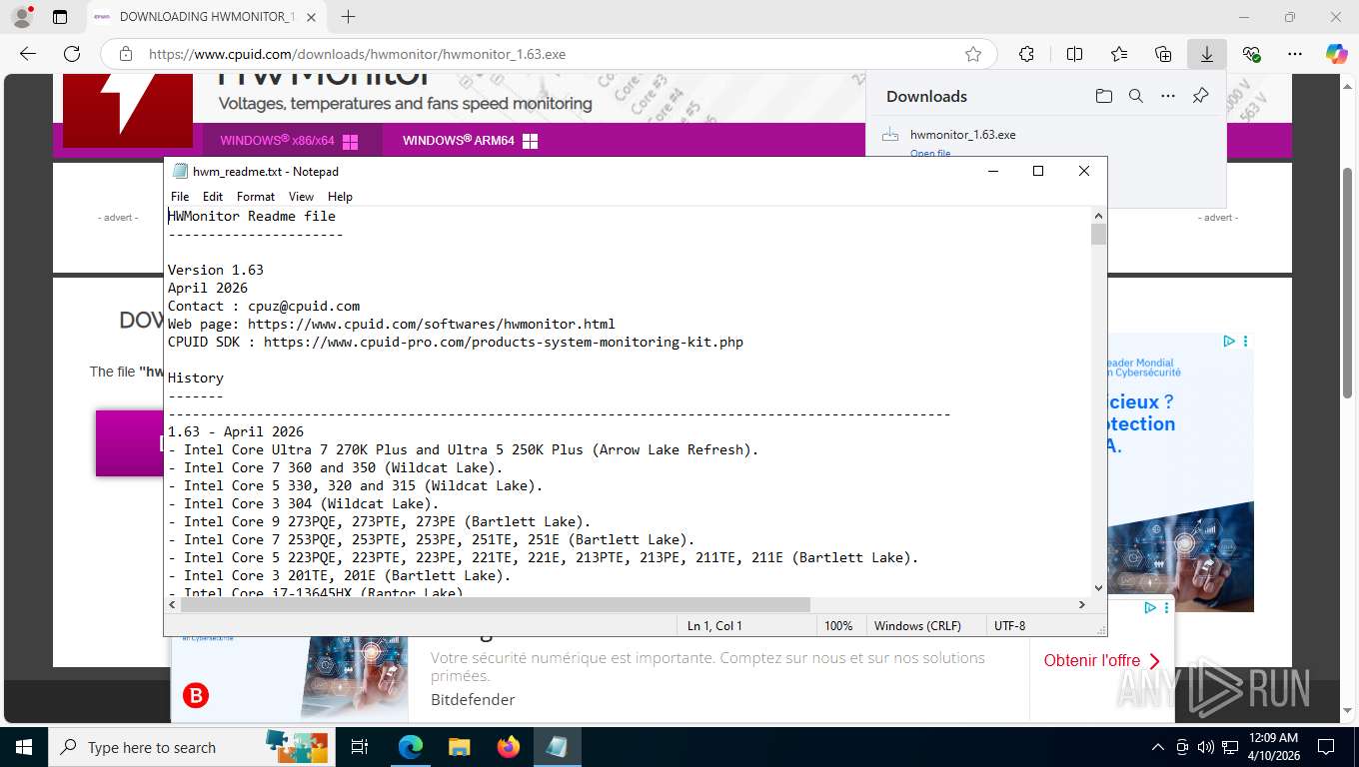Show hidden system tray icons chevron

[1158, 747]
